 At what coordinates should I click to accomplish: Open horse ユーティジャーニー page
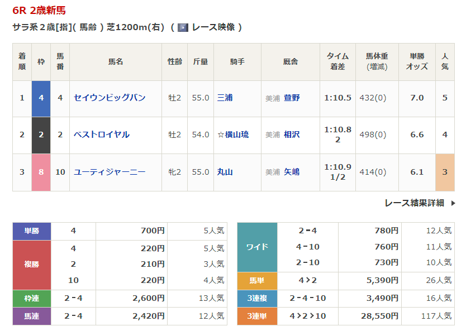pos(110,172)
